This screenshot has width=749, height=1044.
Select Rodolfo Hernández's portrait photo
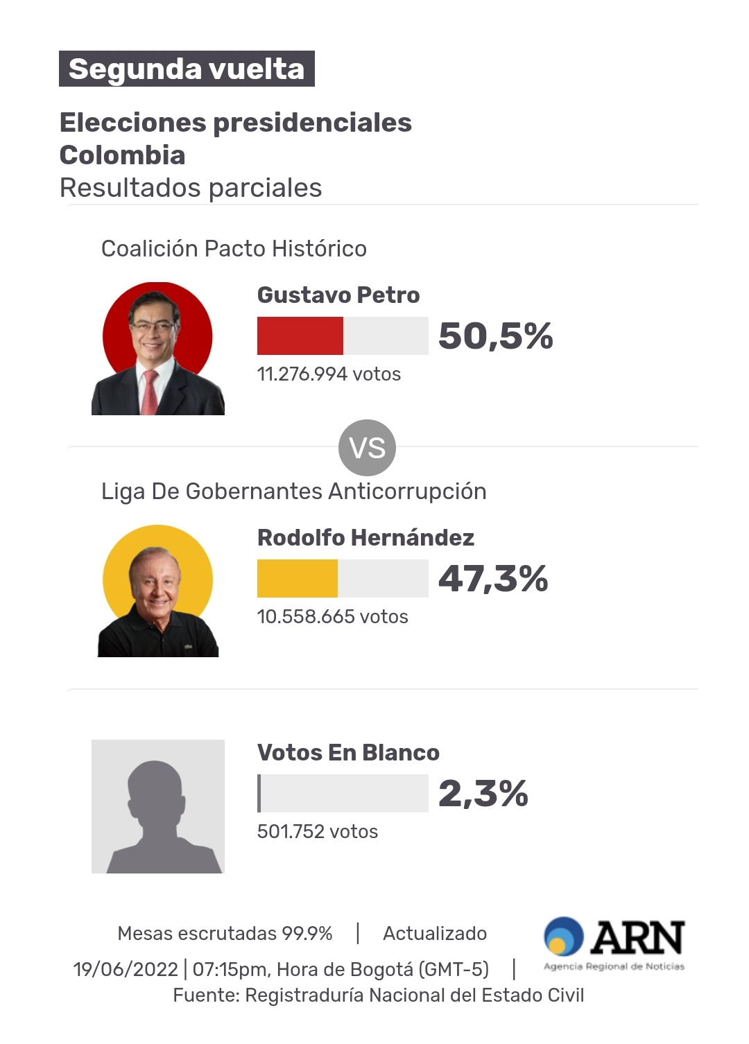click(158, 591)
